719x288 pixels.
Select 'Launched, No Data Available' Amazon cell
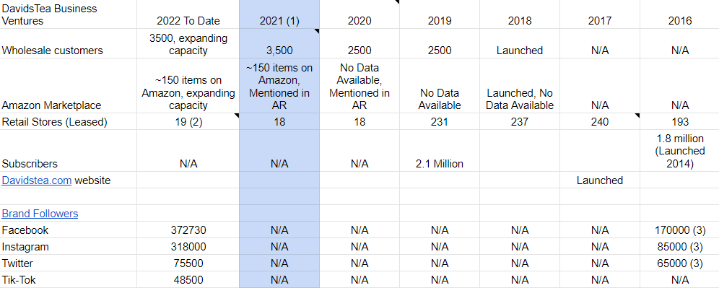520,86
